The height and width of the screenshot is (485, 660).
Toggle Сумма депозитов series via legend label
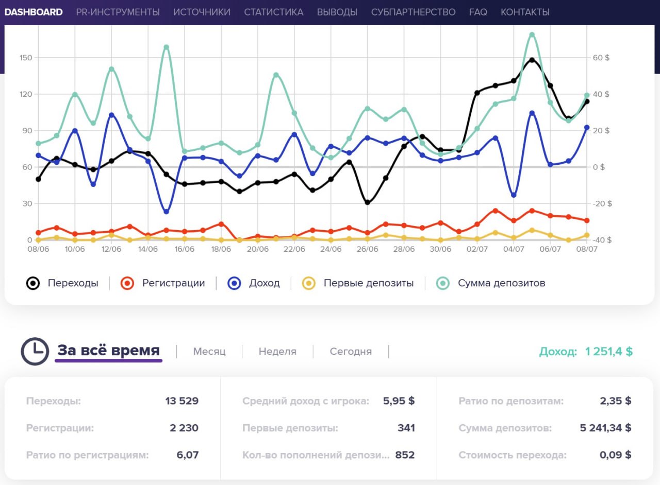[501, 283]
